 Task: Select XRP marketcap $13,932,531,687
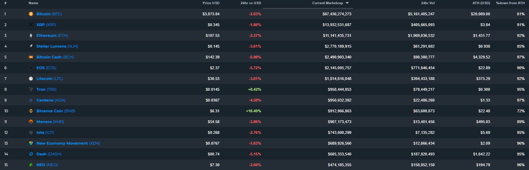pyautogui.click(x=337, y=25)
